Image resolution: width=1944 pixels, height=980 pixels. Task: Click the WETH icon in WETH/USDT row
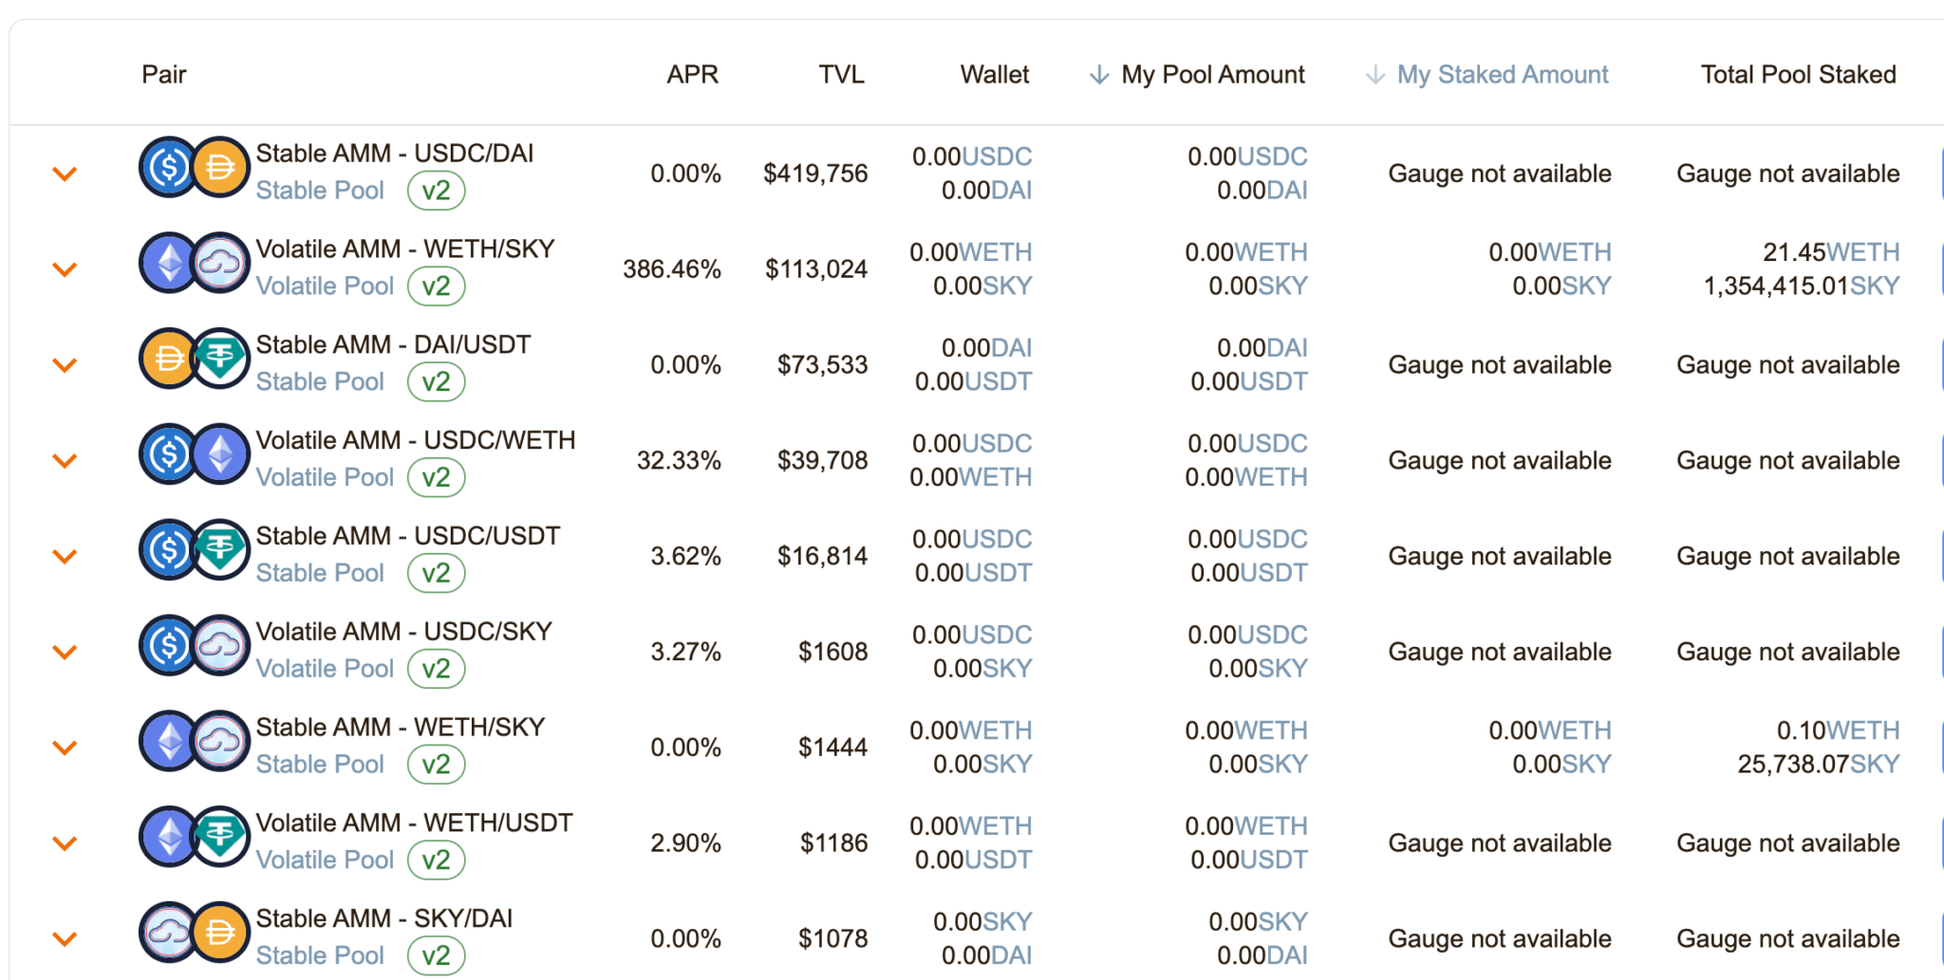pyautogui.click(x=168, y=838)
